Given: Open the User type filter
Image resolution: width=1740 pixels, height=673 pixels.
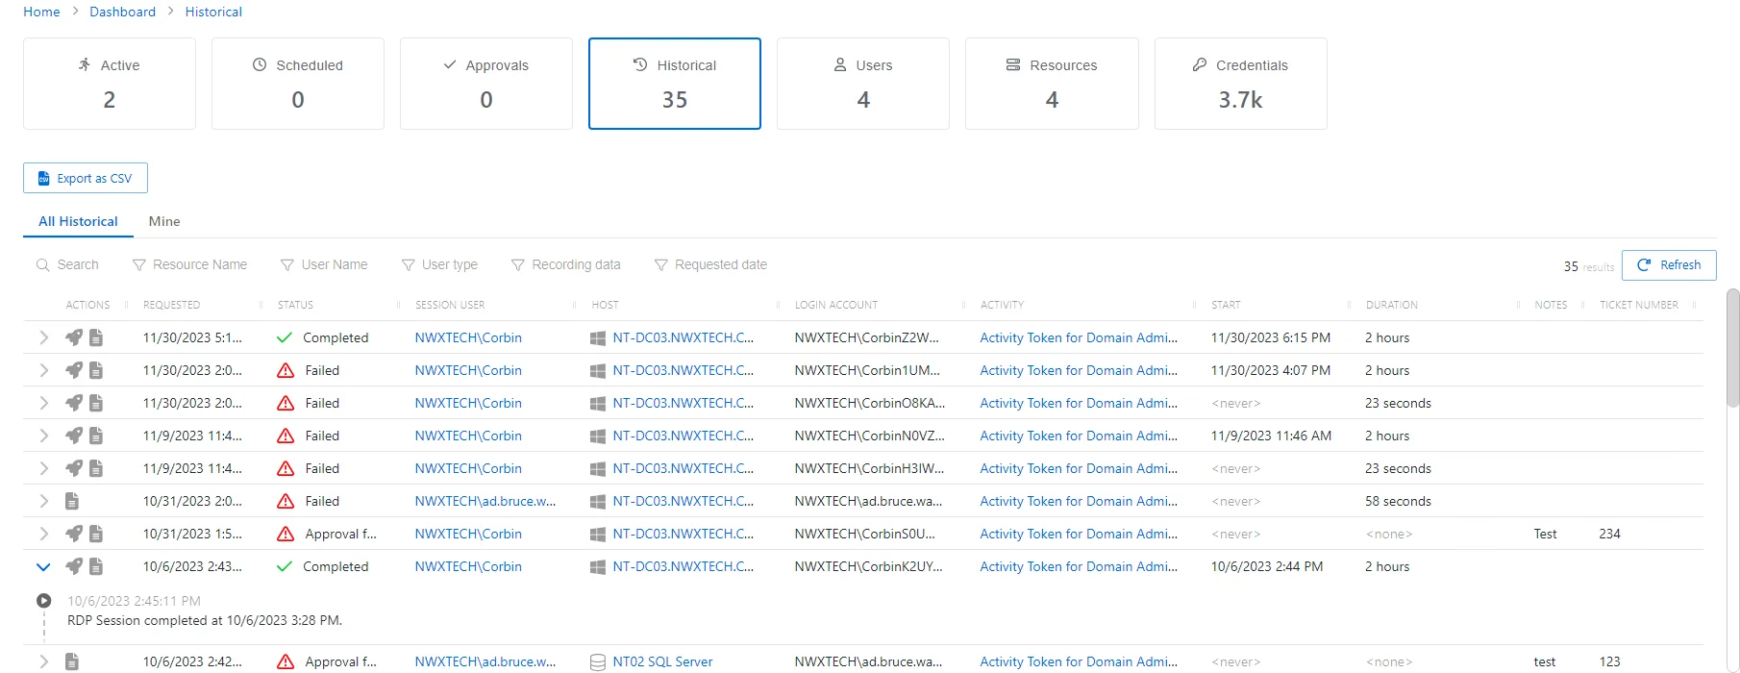Looking at the screenshot, I should (439, 264).
